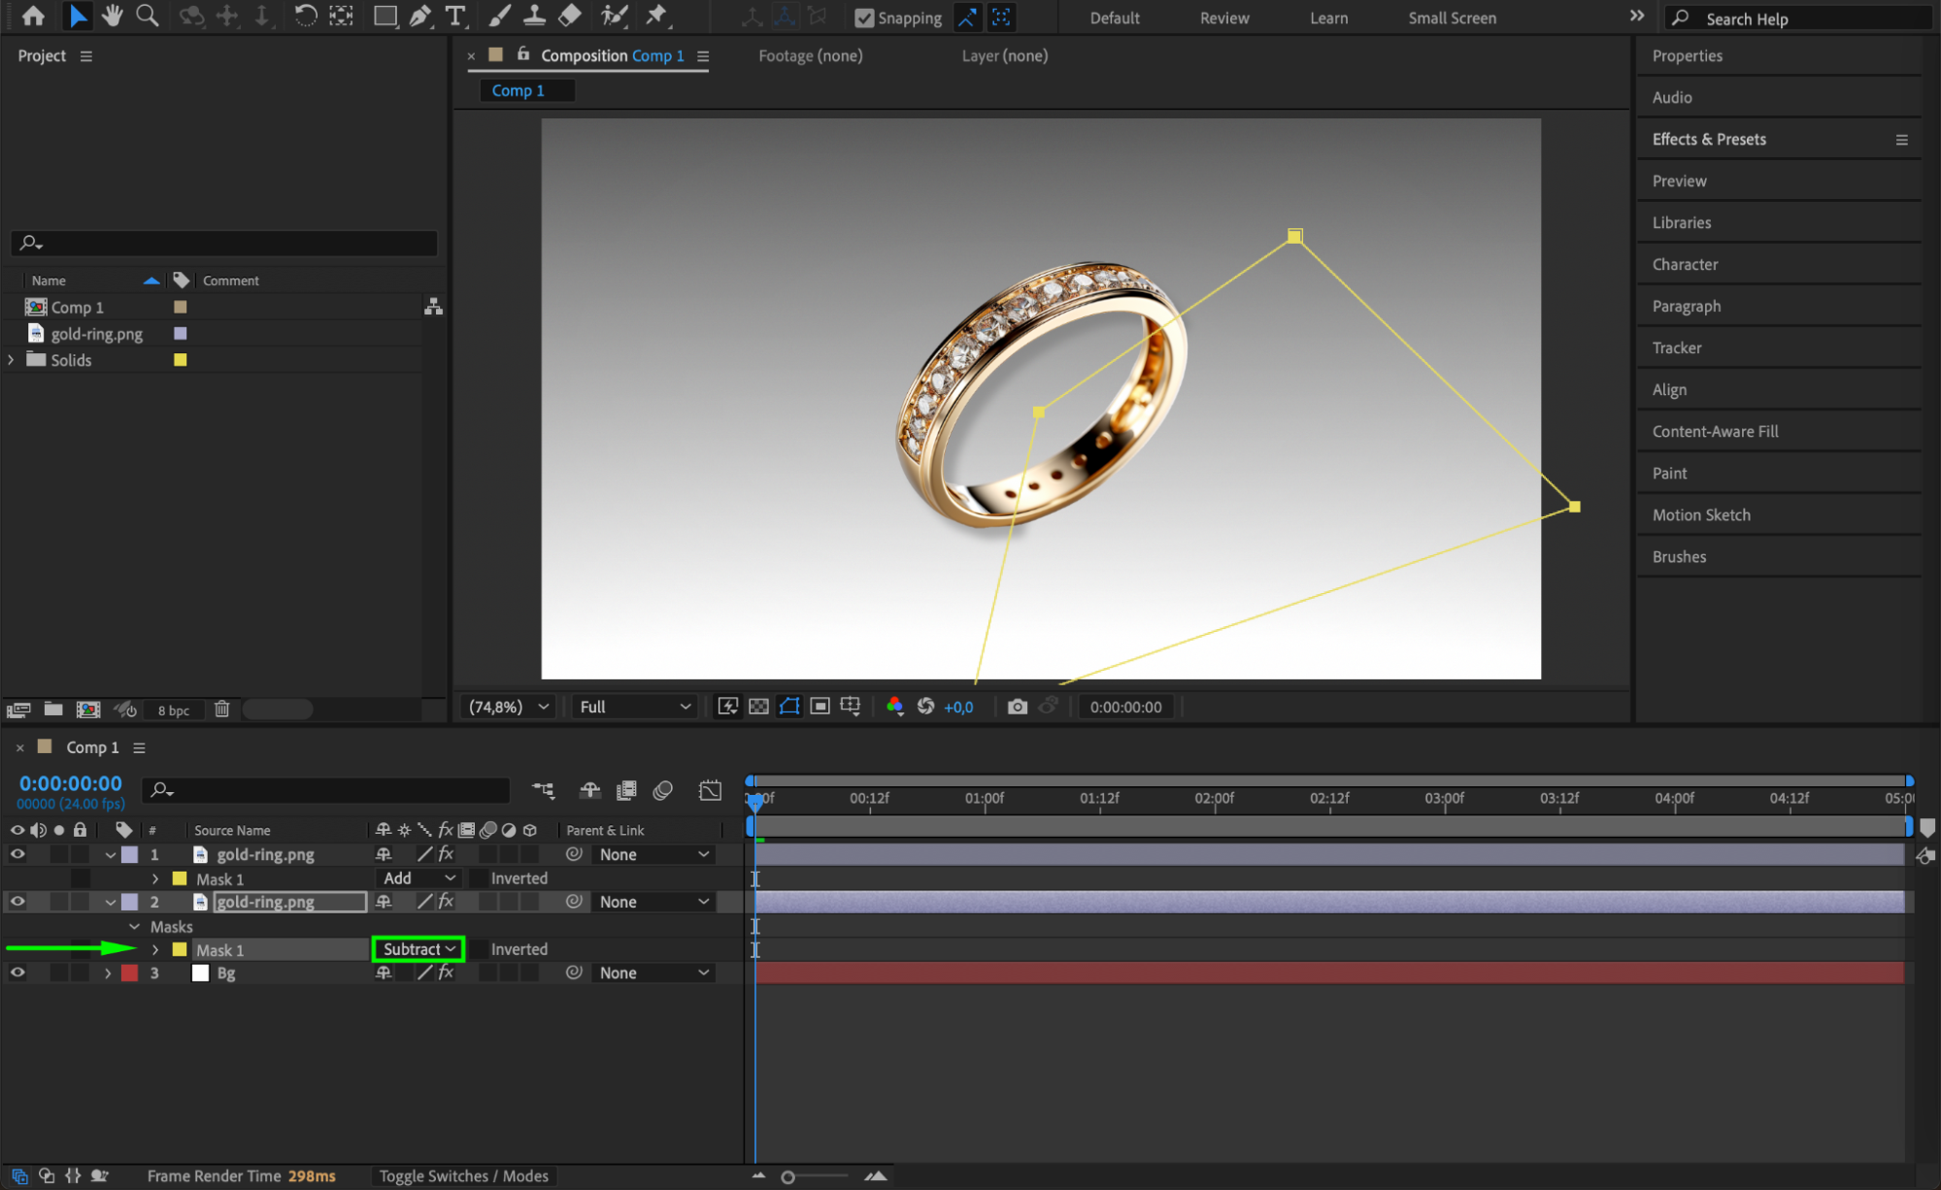The width and height of the screenshot is (1941, 1190).
Task: Switch to the Review workspace
Action: point(1223,17)
